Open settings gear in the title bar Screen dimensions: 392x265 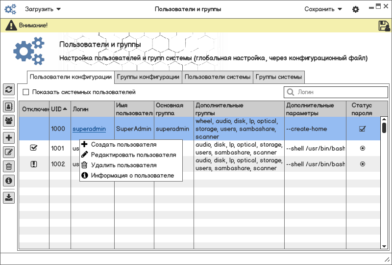click(x=356, y=9)
